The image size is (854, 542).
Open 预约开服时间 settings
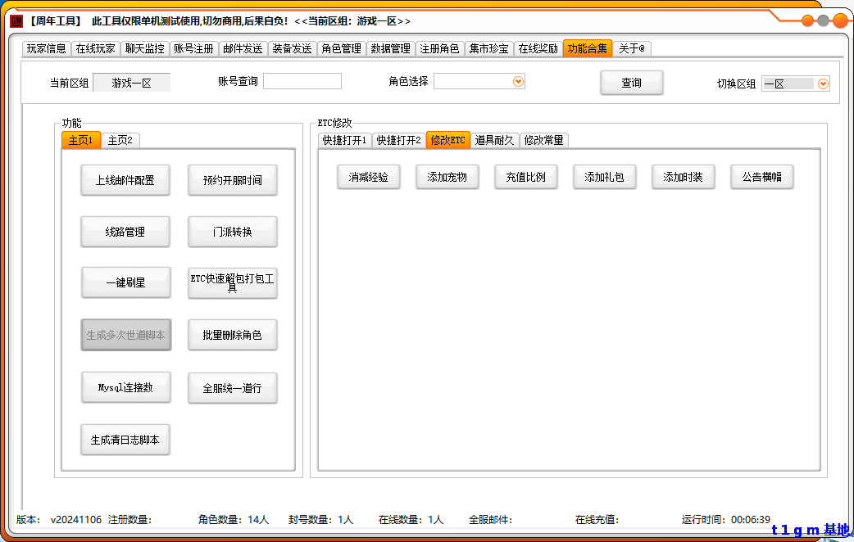(x=233, y=180)
